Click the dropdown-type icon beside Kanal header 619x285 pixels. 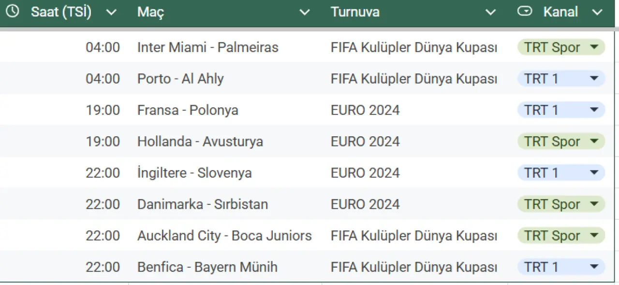(524, 12)
